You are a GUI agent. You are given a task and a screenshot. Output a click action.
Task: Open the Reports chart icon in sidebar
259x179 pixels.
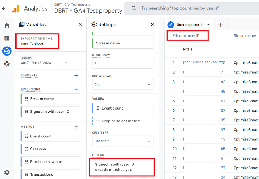(7, 38)
